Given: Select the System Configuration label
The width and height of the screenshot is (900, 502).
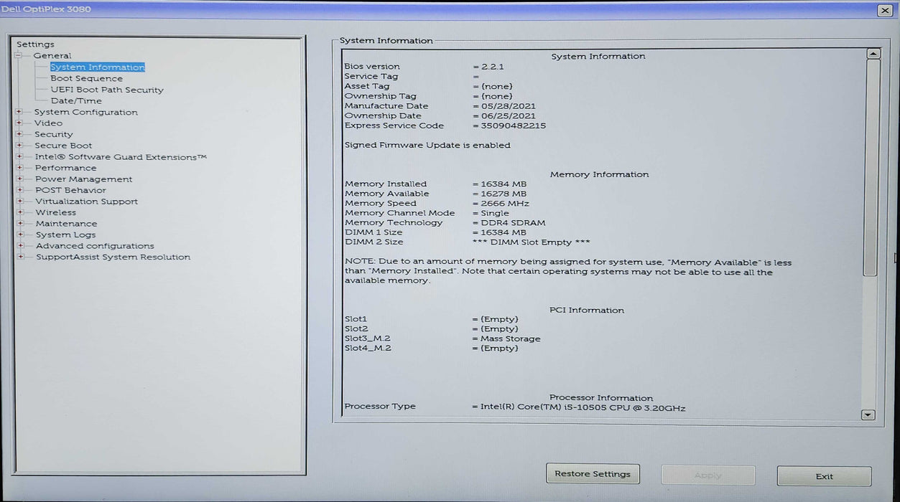Looking at the screenshot, I should [x=86, y=113].
